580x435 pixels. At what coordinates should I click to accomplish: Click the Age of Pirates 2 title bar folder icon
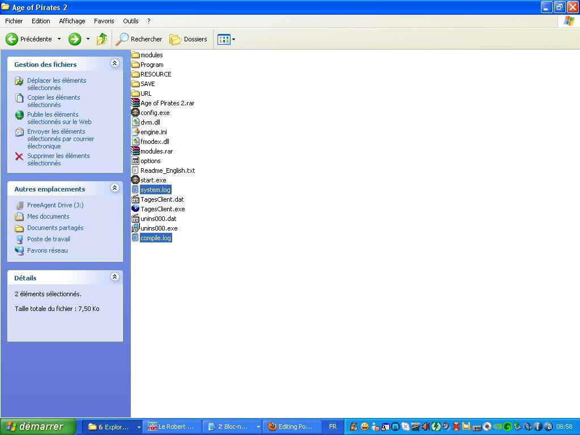5,7
